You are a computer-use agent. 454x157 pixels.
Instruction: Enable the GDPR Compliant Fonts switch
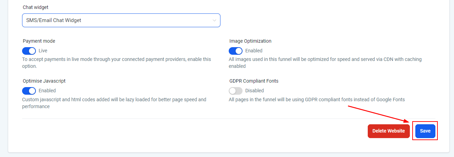pos(236,91)
